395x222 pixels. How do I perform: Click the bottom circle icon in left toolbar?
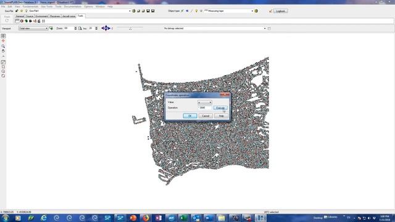point(3,76)
